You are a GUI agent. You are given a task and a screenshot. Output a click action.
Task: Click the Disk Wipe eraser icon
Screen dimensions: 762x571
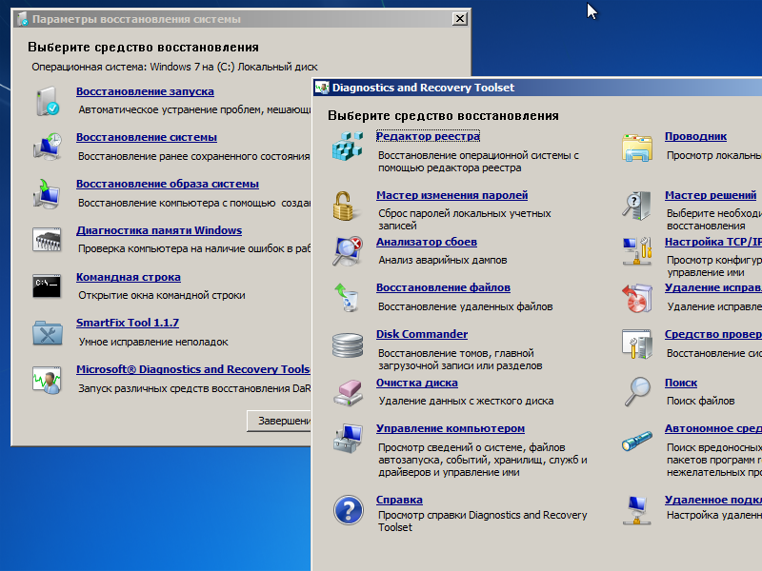click(x=348, y=392)
